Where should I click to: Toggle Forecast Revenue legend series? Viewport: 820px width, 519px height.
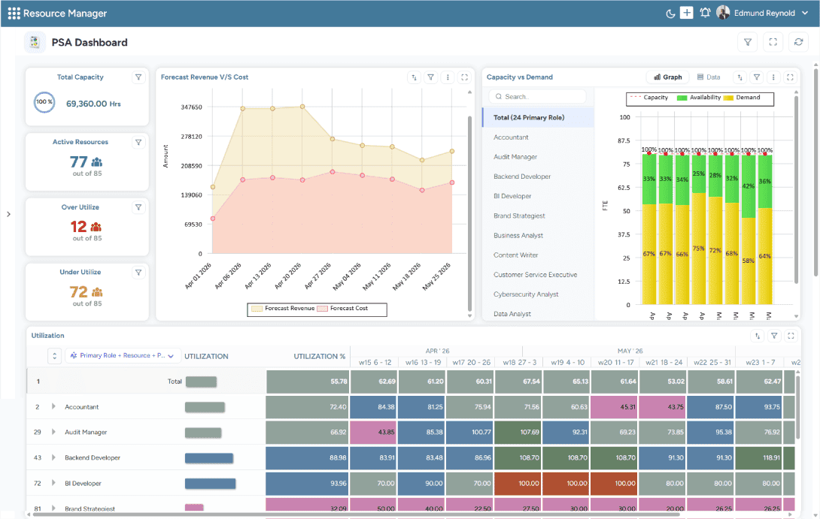point(283,309)
